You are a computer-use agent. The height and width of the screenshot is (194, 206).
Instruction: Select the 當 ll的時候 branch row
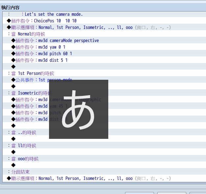tap(104, 145)
